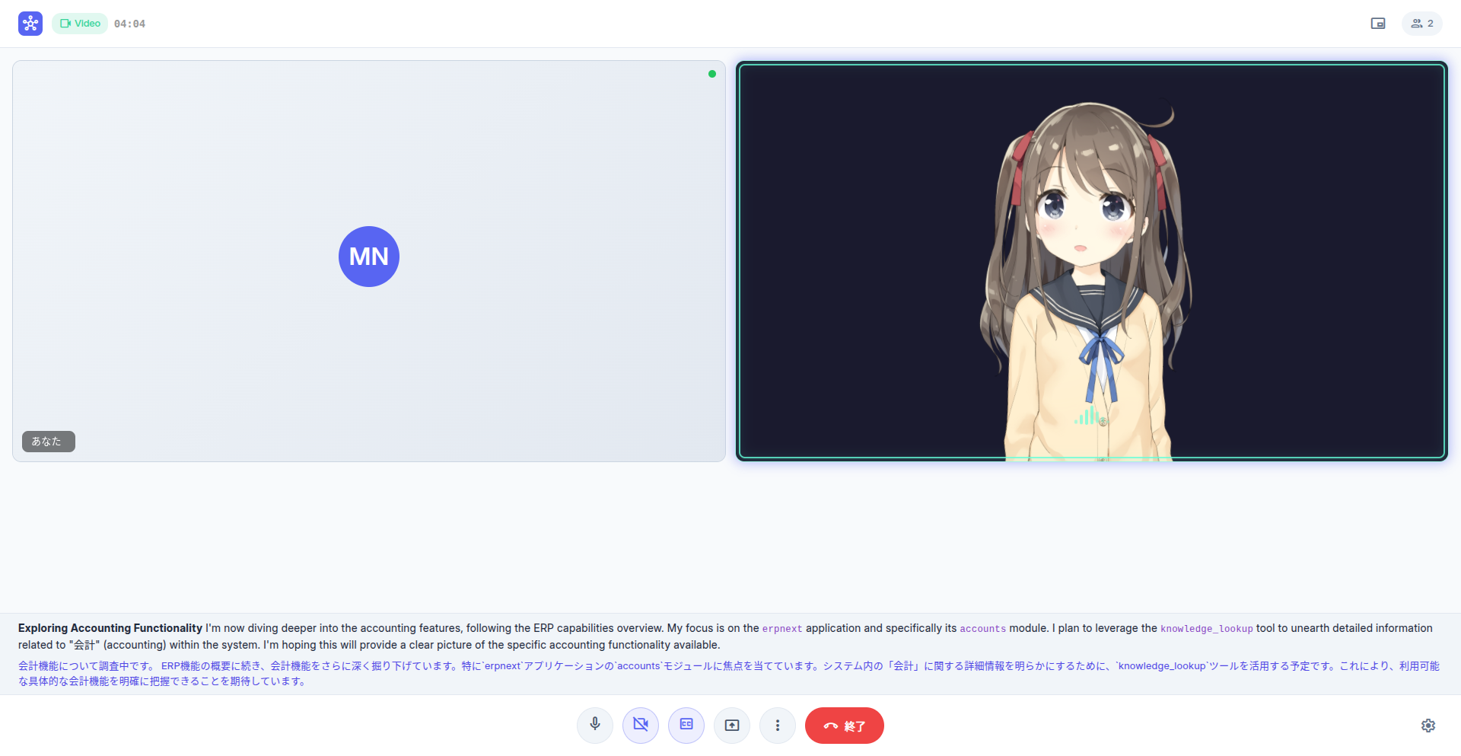Share your screen using the screen share icon
Image resolution: width=1461 pixels, height=756 pixels.
point(731,725)
